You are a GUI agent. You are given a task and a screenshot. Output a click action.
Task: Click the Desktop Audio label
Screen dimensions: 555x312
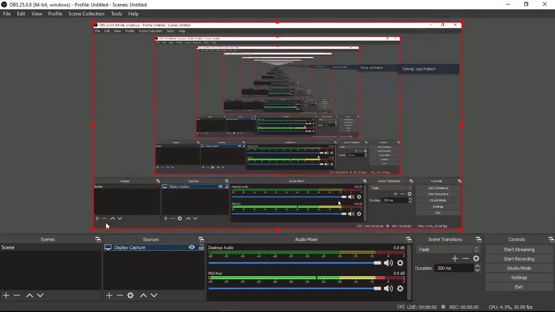pos(221,248)
